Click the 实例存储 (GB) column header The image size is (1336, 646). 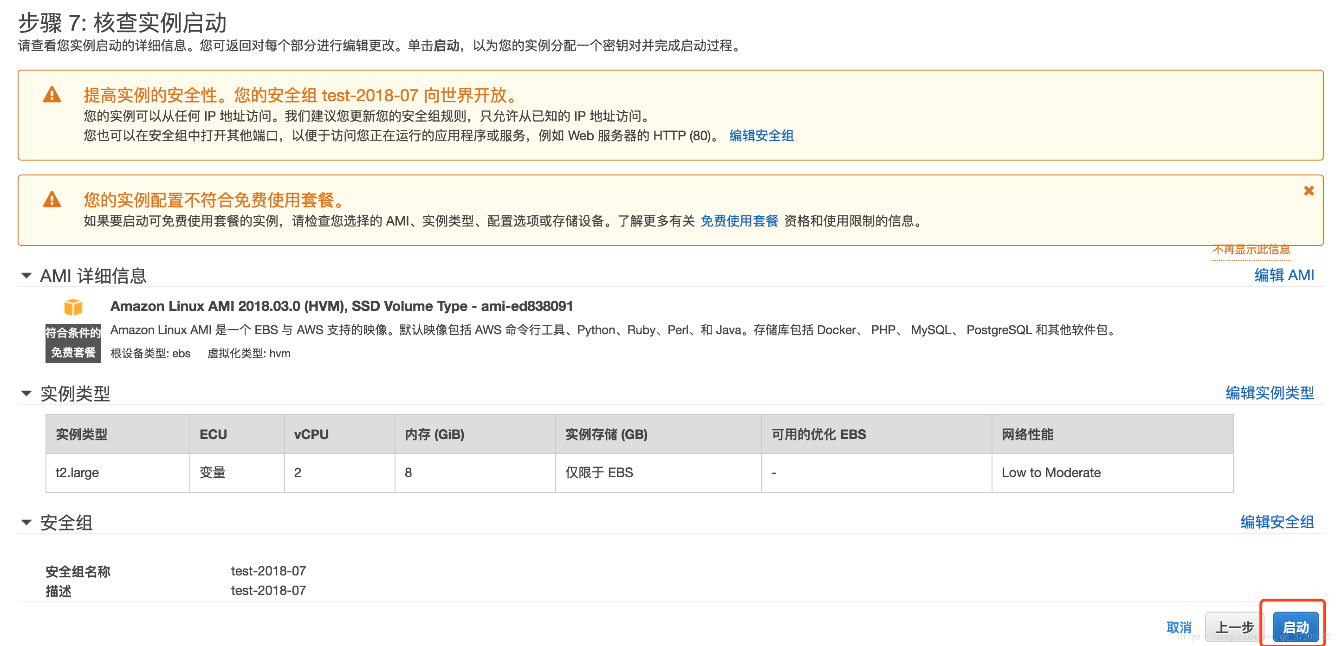[658, 434]
